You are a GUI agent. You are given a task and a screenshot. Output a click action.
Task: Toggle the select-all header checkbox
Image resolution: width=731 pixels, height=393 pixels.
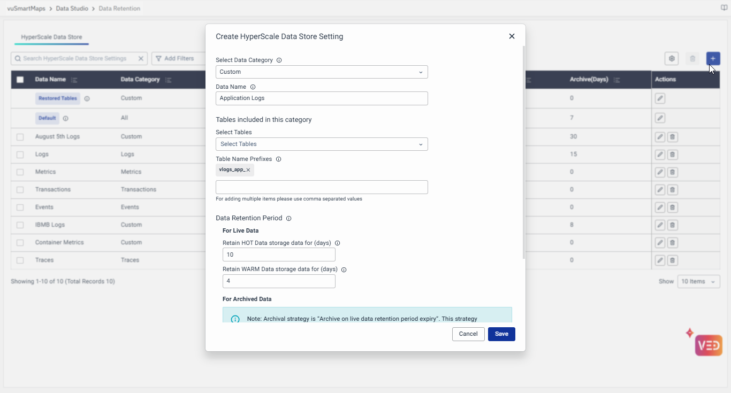click(20, 80)
